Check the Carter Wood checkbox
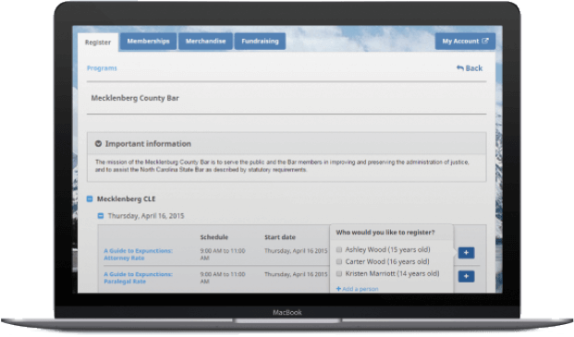 (339, 261)
